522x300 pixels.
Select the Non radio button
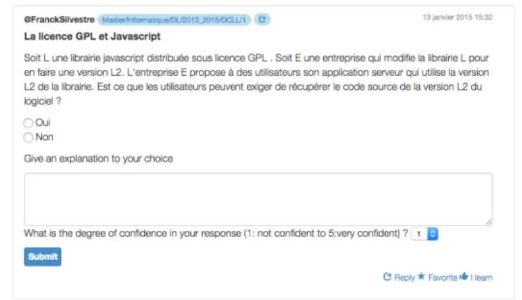click(x=28, y=137)
